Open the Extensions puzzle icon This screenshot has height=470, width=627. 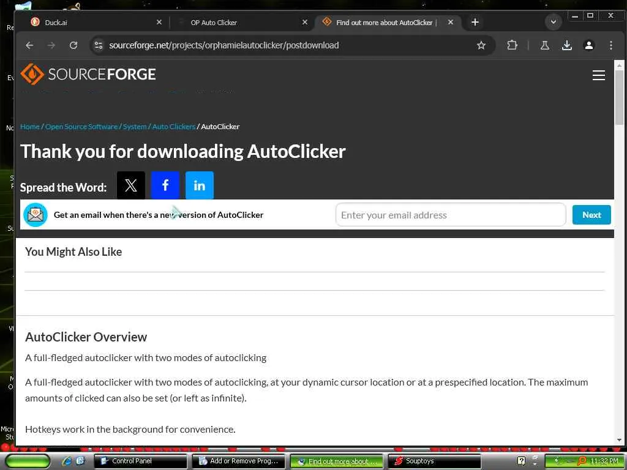coord(512,45)
